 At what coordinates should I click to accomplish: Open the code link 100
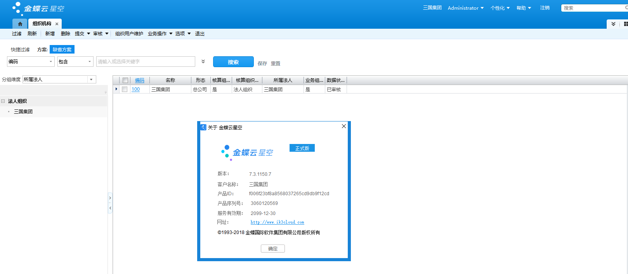click(135, 89)
